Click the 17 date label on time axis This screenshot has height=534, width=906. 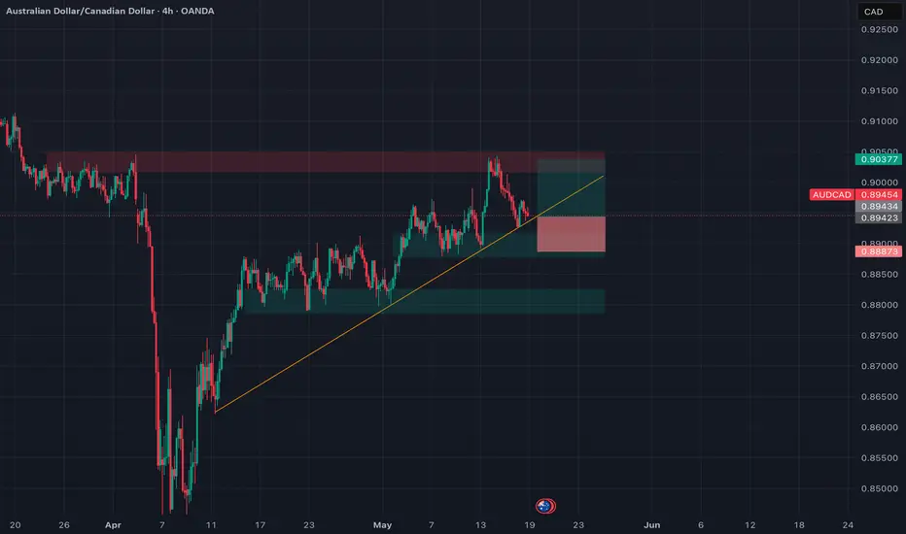(260, 524)
